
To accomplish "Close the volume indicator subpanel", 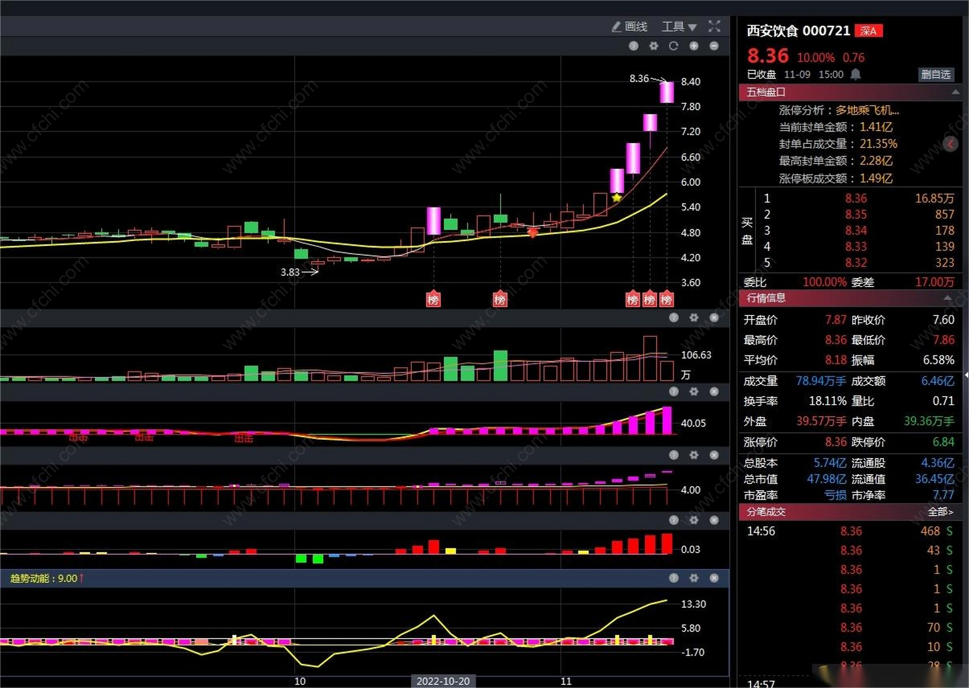I will pyautogui.click(x=714, y=318).
